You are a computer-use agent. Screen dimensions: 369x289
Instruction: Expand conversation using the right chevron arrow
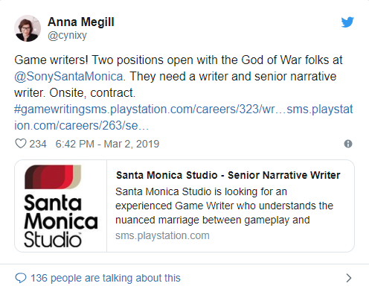[349, 278]
